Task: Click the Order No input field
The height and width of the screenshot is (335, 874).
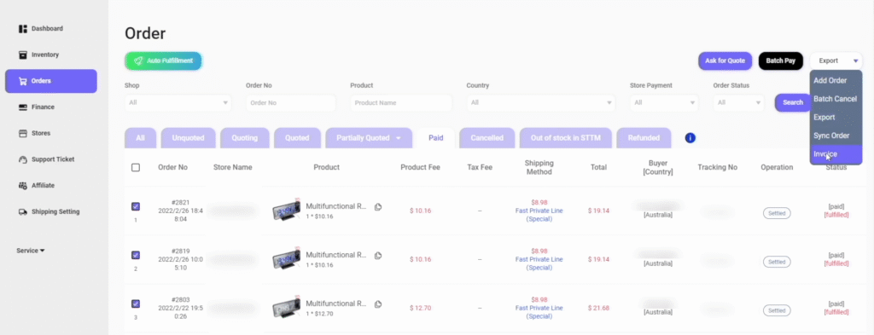Action: [290, 102]
